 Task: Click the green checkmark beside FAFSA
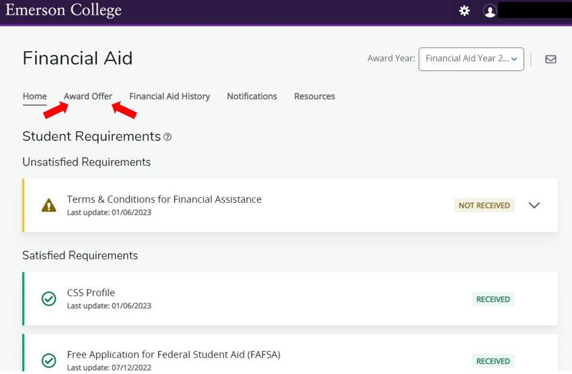tap(48, 361)
